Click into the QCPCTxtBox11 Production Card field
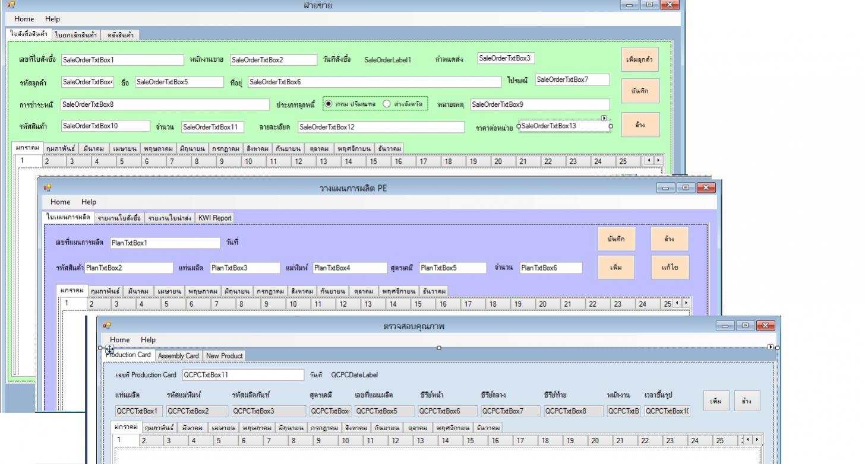This screenshot has height=464, width=865. [242, 375]
